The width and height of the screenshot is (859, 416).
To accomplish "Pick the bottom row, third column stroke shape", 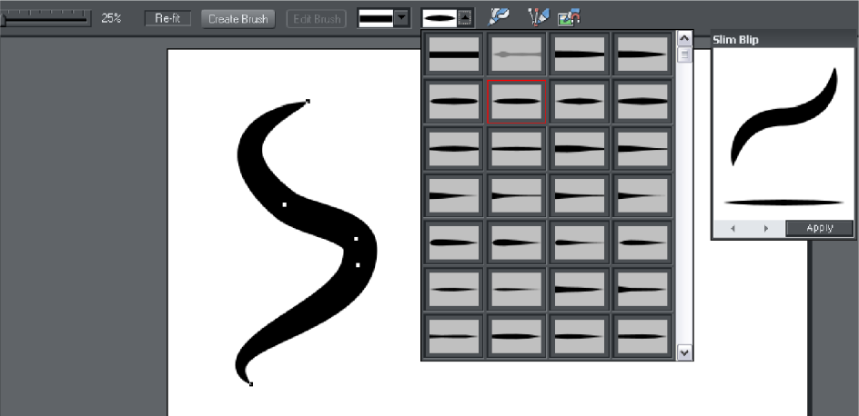I will pyautogui.click(x=580, y=336).
